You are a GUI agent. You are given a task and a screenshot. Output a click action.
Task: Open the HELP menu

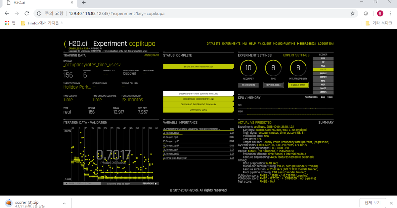click(252, 44)
